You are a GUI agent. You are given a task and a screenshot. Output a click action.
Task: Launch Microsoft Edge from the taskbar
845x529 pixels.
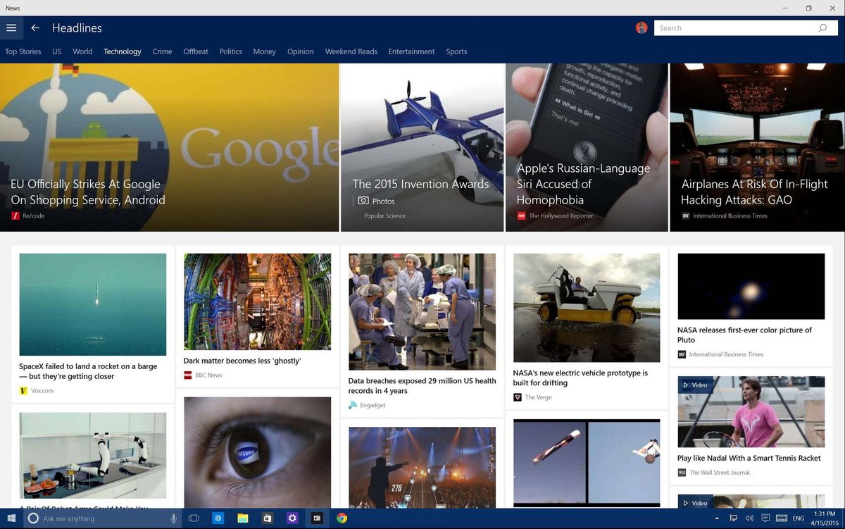point(218,518)
